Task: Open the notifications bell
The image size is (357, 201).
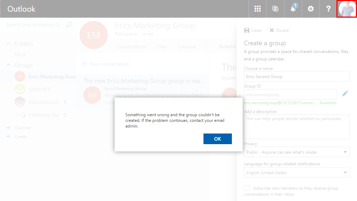Action: pyautogui.click(x=293, y=9)
